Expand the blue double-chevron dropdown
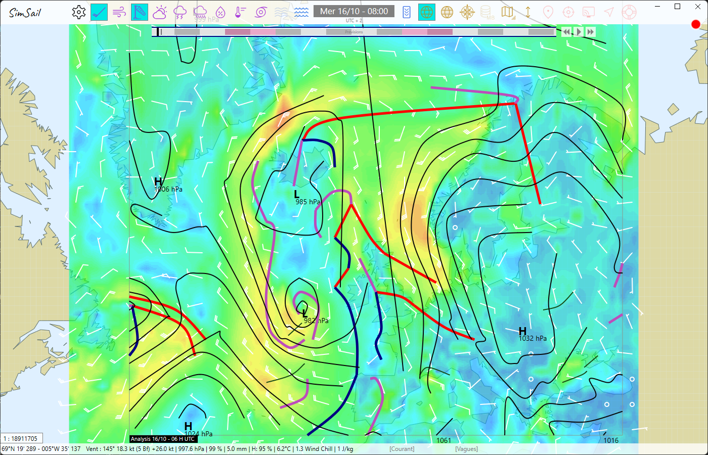Screen dimensions: 708x455 point(407,12)
